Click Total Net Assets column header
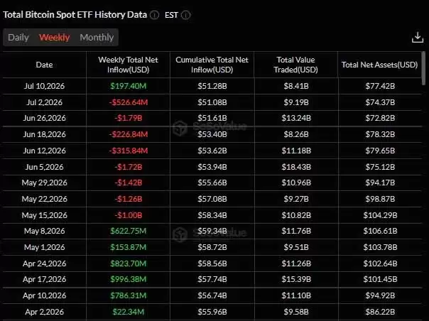The width and height of the screenshot is (429, 321). [x=379, y=65]
